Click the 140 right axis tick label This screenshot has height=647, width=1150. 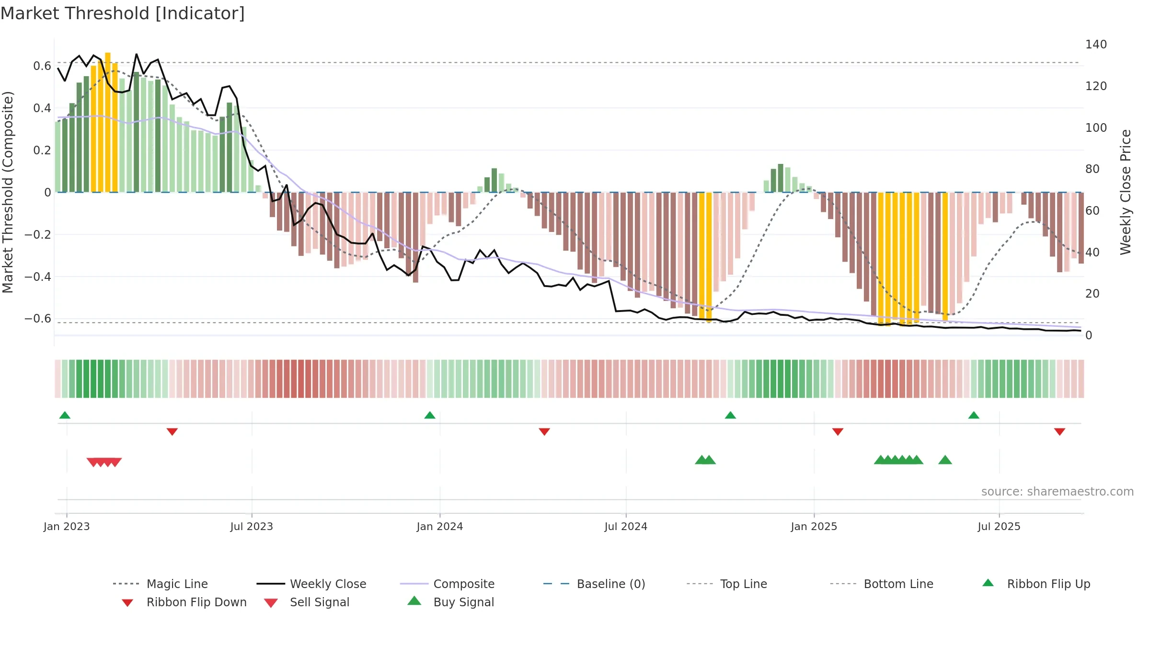[1096, 45]
